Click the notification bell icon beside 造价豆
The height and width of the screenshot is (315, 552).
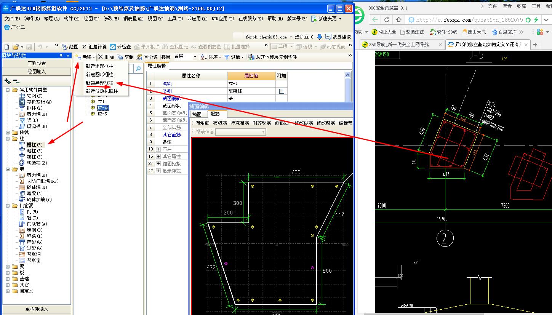pyautogui.click(x=319, y=37)
